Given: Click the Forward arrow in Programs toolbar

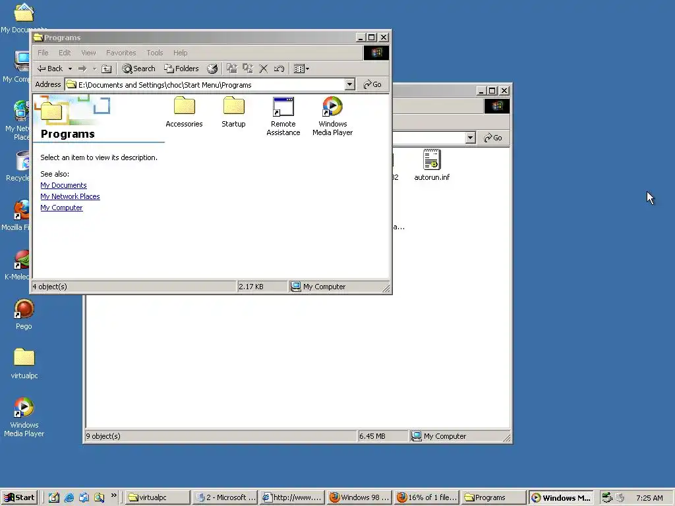Looking at the screenshot, I should [82, 69].
